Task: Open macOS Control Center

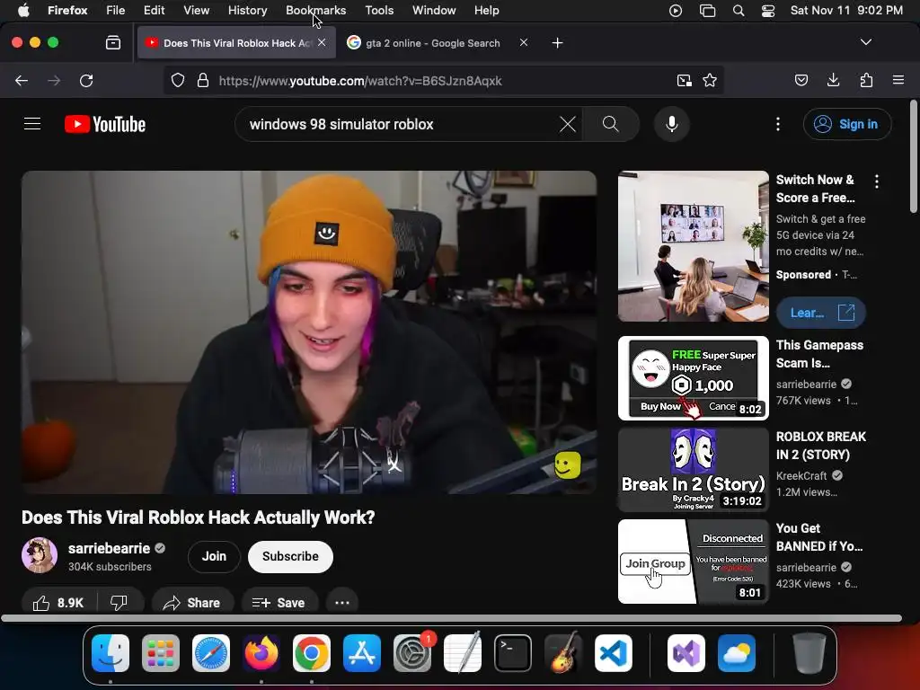Action: (768, 11)
